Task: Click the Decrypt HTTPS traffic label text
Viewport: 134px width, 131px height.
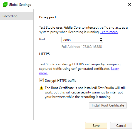Action: coord(60,81)
